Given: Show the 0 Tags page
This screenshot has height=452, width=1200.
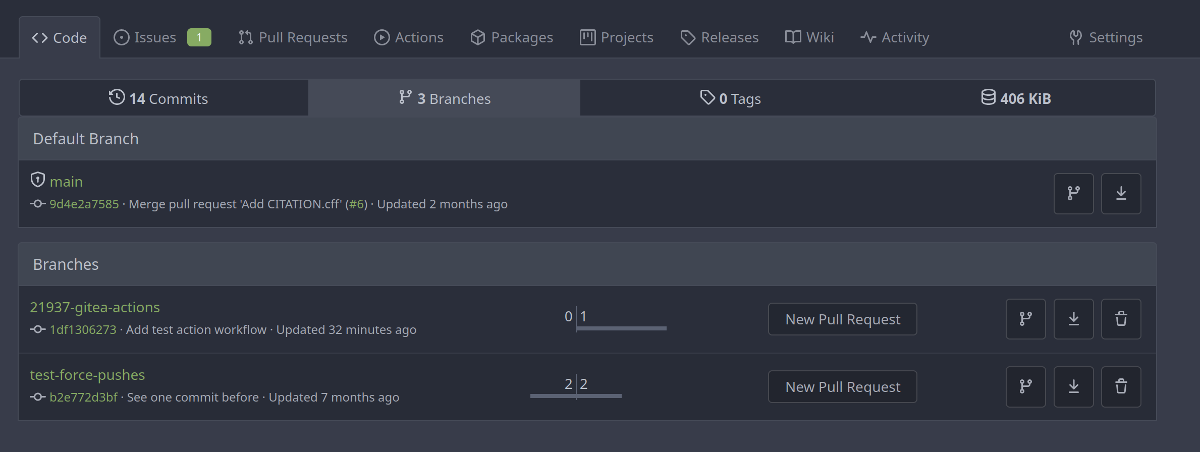Looking at the screenshot, I should [x=730, y=98].
